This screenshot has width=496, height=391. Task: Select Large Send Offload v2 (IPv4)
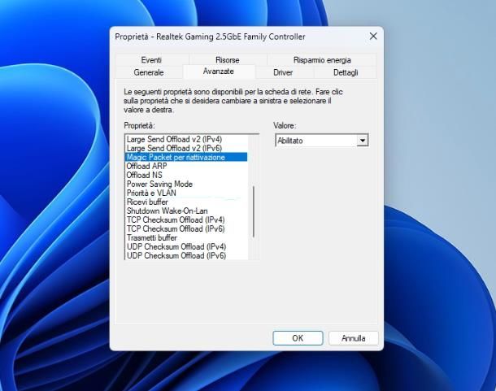point(186,139)
